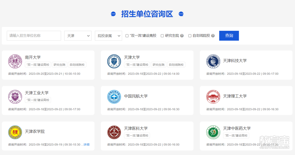Click 中国民航大学 consultation time 09:00-16:30 text
Screen dimensions: 295x155
click(171, 109)
